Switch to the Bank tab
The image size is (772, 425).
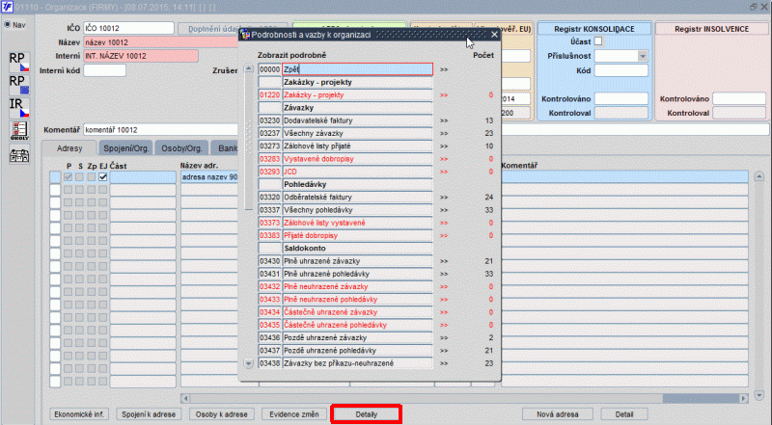tap(226, 148)
